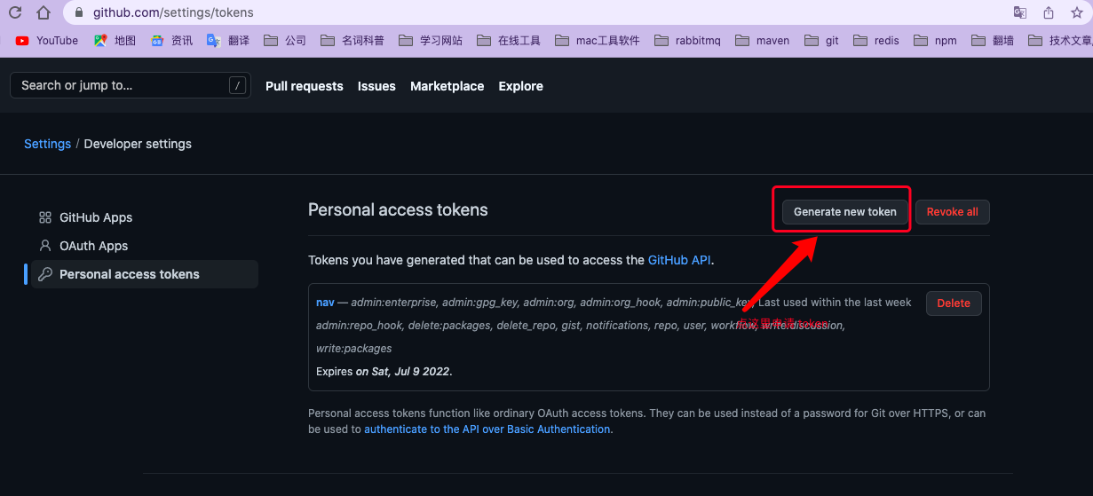The height and width of the screenshot is (496, 1093).
Task: Open the 技术文章 bookmark folder
Action: point(1060,40)
